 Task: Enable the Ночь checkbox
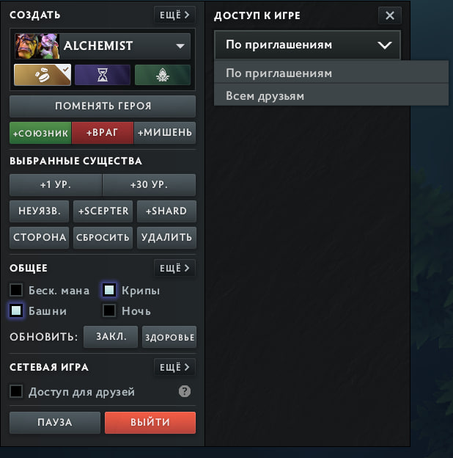[x=109, y=310]
